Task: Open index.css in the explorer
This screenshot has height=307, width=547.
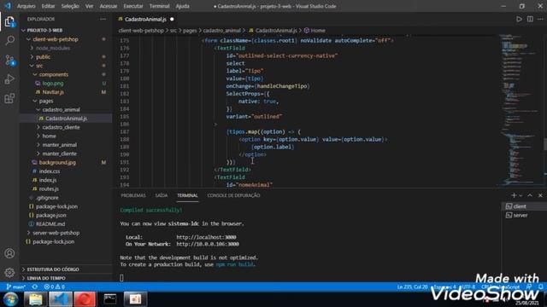Action: (50, 171)
